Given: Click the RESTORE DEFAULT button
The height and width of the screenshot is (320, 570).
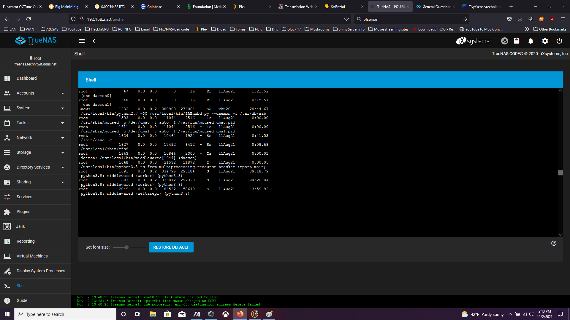Looking at the screenshot, I should click(171, 247).
